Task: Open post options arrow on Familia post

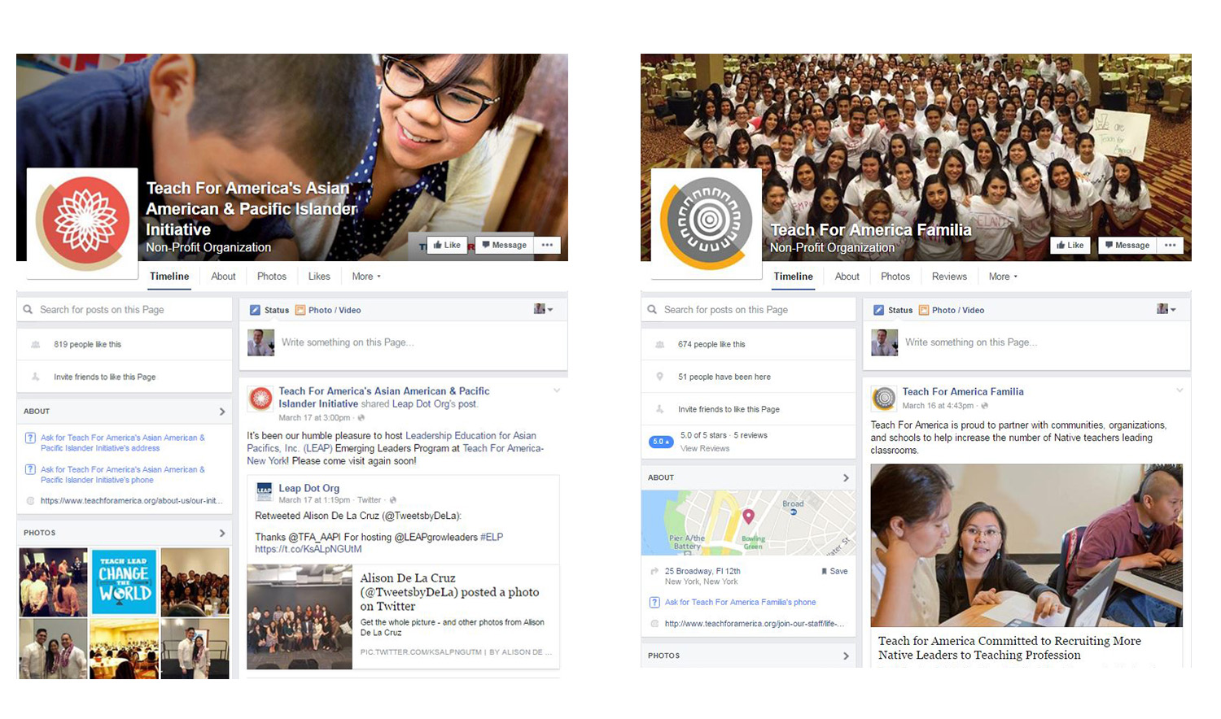Action: click(1179, 391)
